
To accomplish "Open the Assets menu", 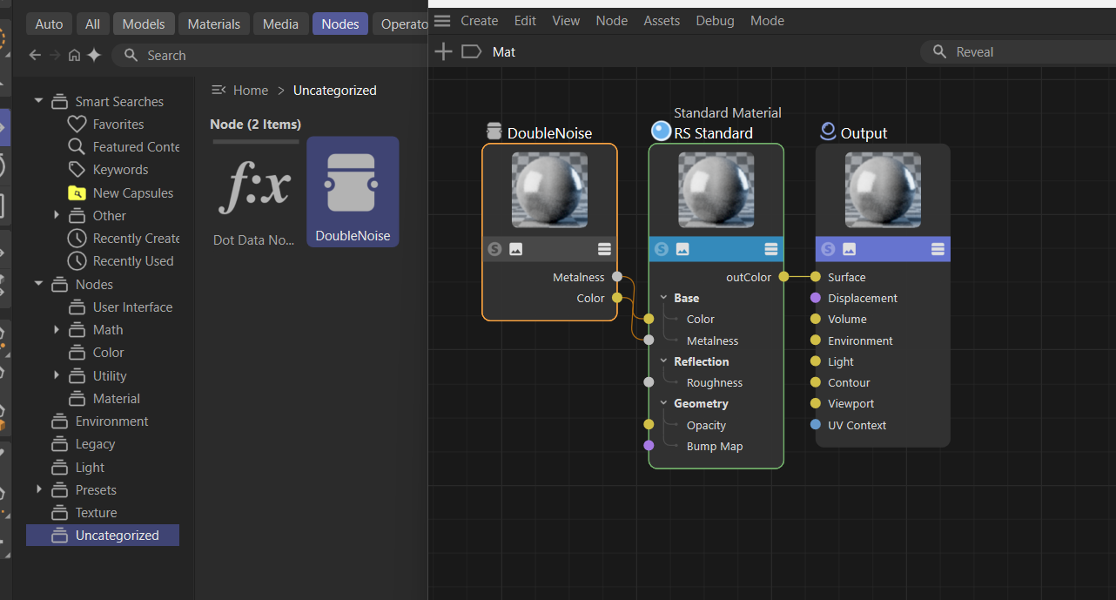I will coord(662,21).
